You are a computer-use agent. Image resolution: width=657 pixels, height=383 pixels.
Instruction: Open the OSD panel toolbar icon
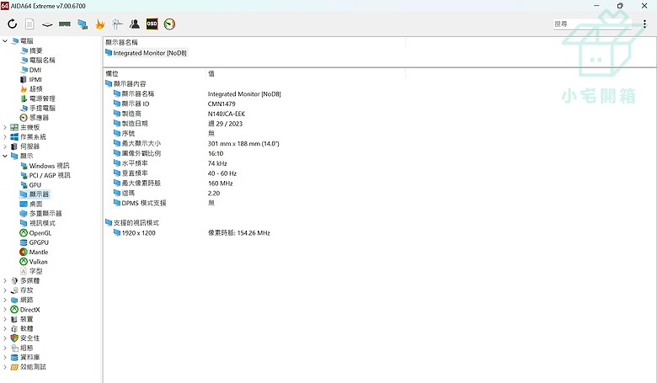tap(152, 24)
